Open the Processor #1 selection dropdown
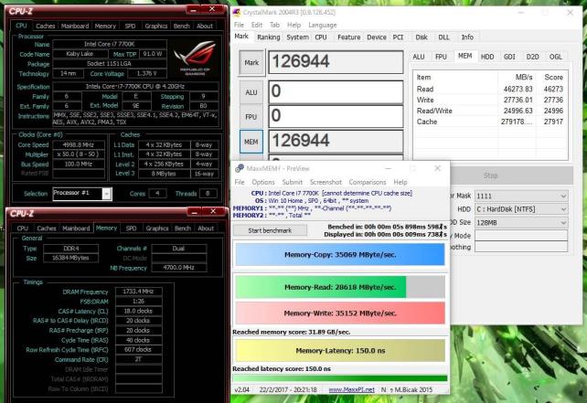This screenshot has height=403, width=587. pos(107,194)
